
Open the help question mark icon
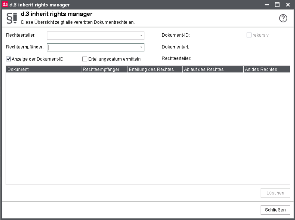pyautogui.click(x=283, y=18)
